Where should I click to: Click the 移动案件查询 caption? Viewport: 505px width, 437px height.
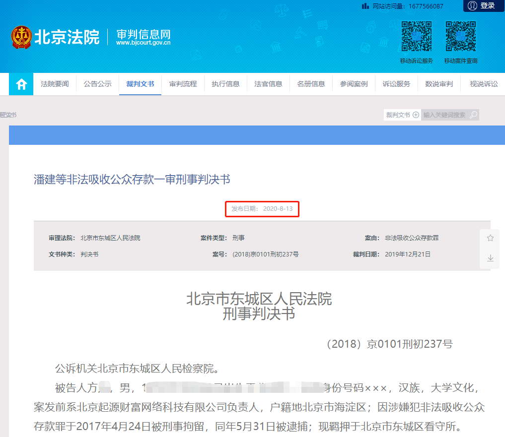[460, 61]
